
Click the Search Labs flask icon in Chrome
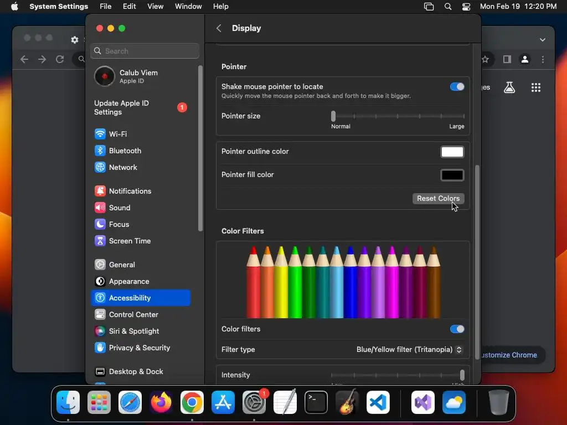tap(509, 87)
